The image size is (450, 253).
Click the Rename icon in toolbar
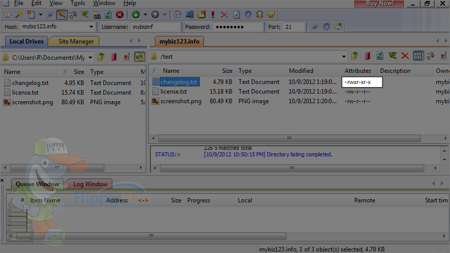tap(189, 14)
